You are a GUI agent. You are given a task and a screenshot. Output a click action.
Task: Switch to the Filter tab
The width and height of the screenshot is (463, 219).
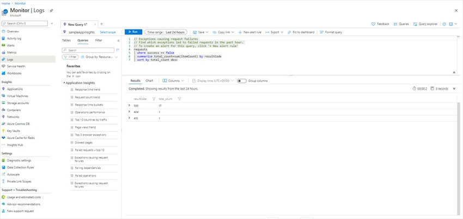99,40
